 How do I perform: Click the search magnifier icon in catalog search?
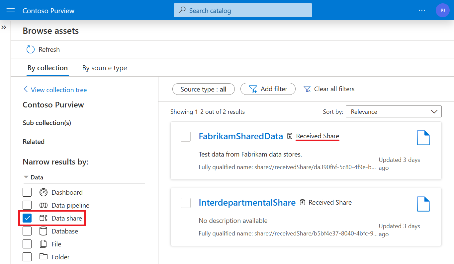click(181, 10)
